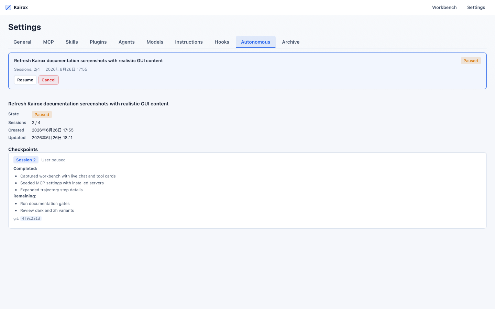Click the Paused state badge in details
Screen dimensions: 495x309
42,115
